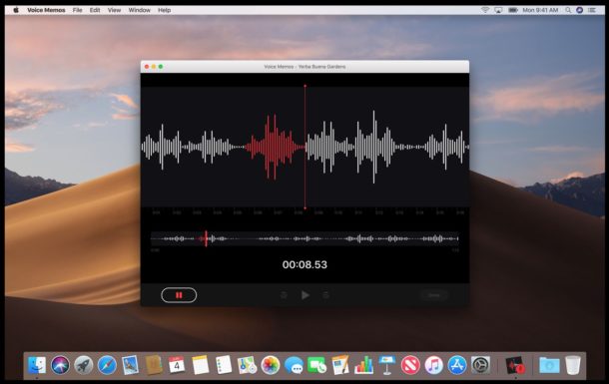Open Spotlight search in menu bar
This screenshot has height=384, width=609.
pyautogui.click(x=568, y=10)
